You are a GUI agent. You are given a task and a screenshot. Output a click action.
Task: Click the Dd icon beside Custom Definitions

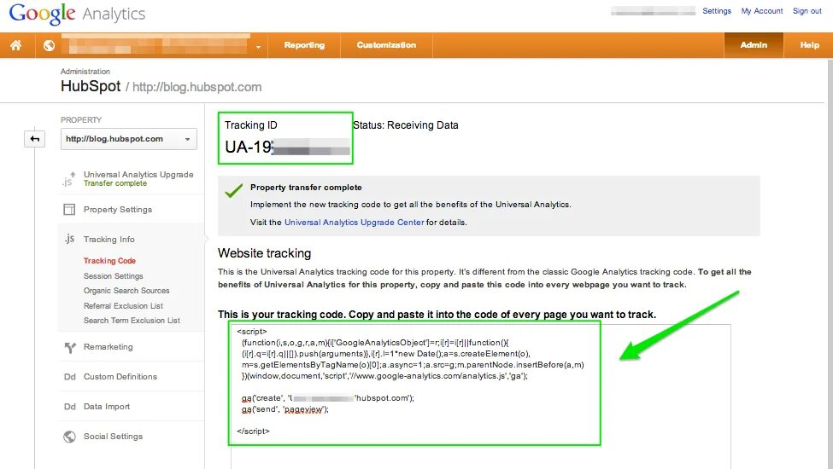(69, 377)
